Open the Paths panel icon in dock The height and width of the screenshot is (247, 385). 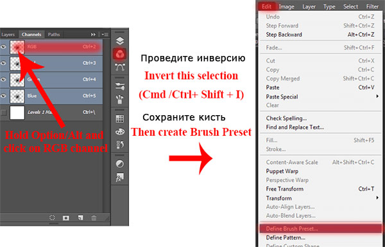click(x=120, y=67)
